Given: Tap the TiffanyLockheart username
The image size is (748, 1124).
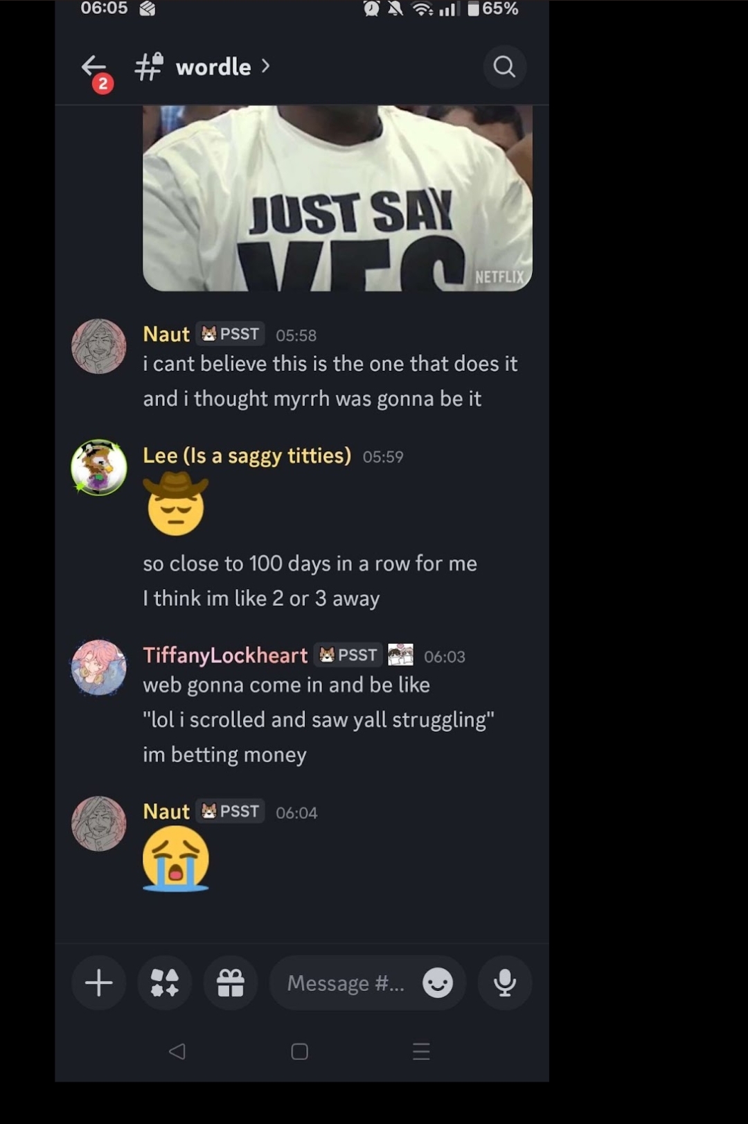Looking at the screenshot, I should [x=225, y=655].
